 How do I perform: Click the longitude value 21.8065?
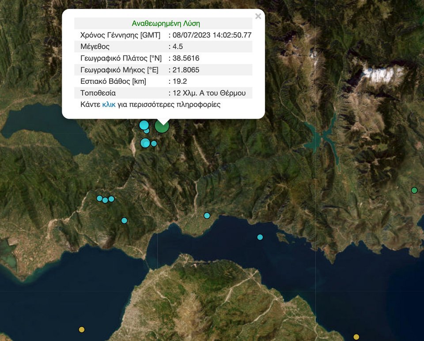tap(186, 70)
